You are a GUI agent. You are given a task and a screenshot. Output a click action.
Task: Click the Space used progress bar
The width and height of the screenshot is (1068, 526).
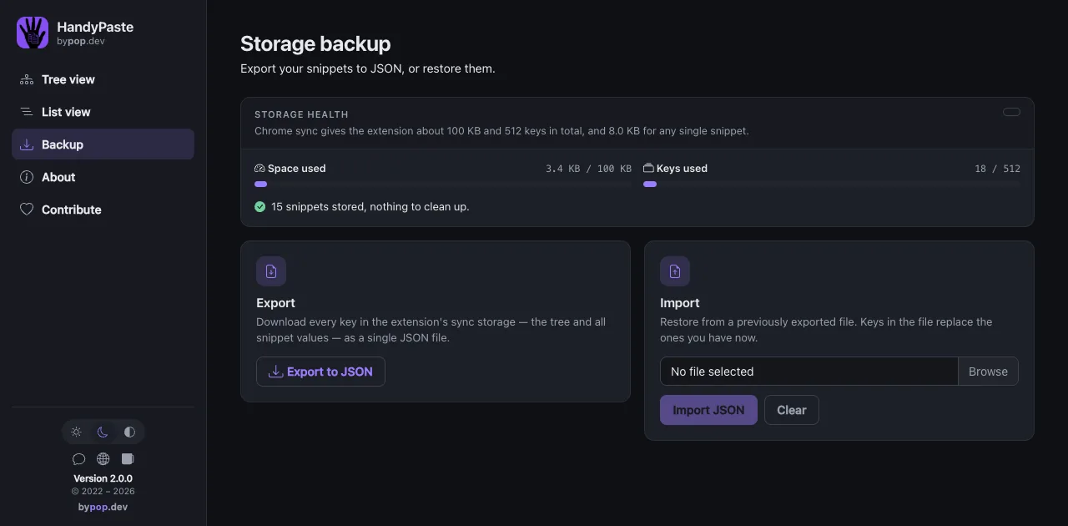coord(443,184)
